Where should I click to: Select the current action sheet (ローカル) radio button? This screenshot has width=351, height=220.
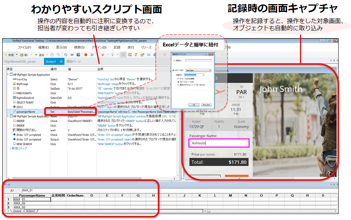[178, 85]
